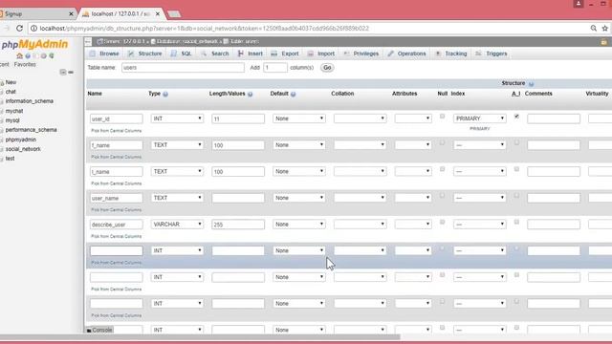The height and width of the screenshot is (344, 612).
Task: Open Attributes dropdown for user_id row
Action: (413, 118)
